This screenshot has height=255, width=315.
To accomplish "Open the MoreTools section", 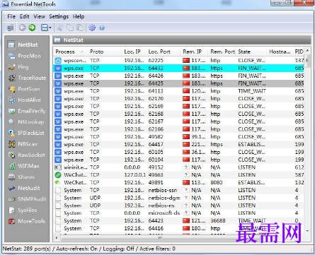I will click(x=26, y=221).
